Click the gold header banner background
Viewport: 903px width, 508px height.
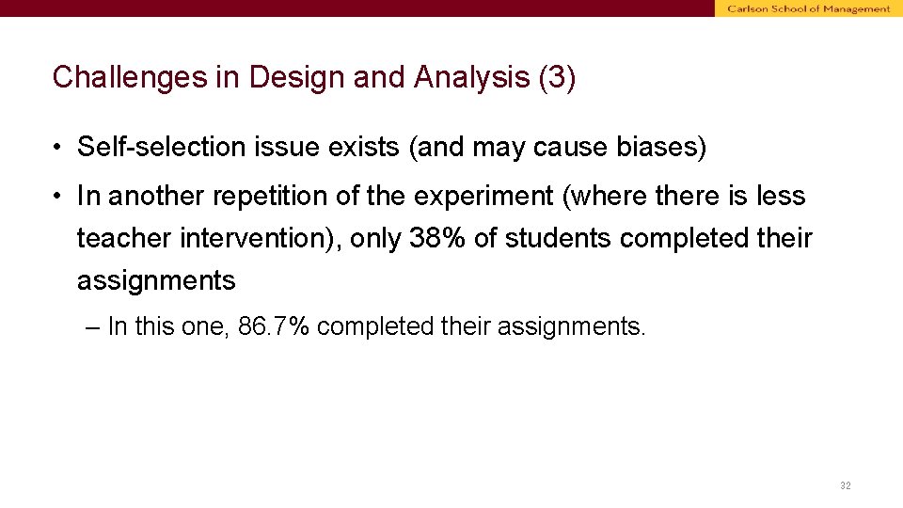[x=809, y=8]
